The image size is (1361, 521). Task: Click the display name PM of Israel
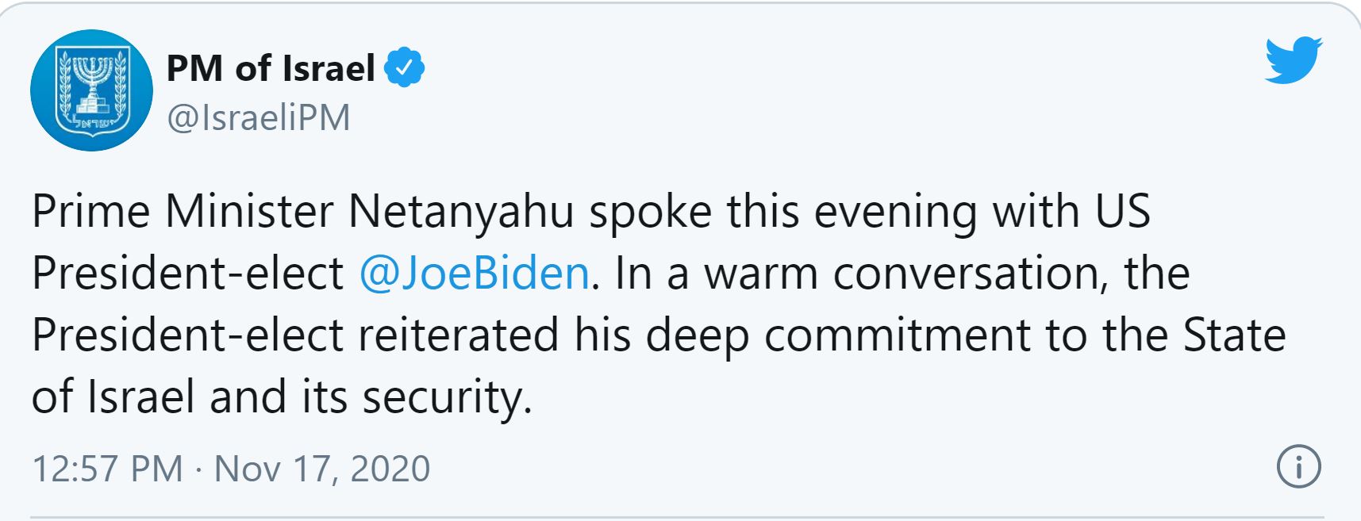(x=271, y=68)
